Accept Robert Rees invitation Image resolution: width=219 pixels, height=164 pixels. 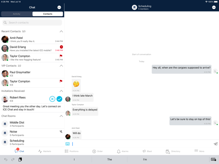[x=60, y=99]
